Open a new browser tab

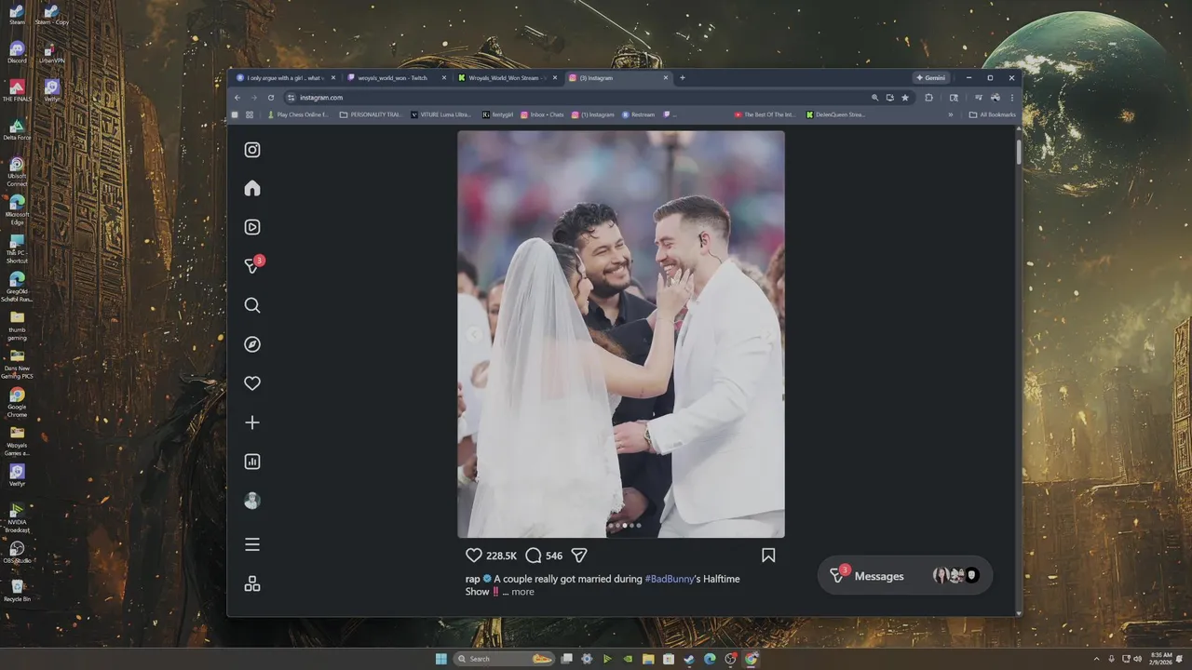coord(683,78)
